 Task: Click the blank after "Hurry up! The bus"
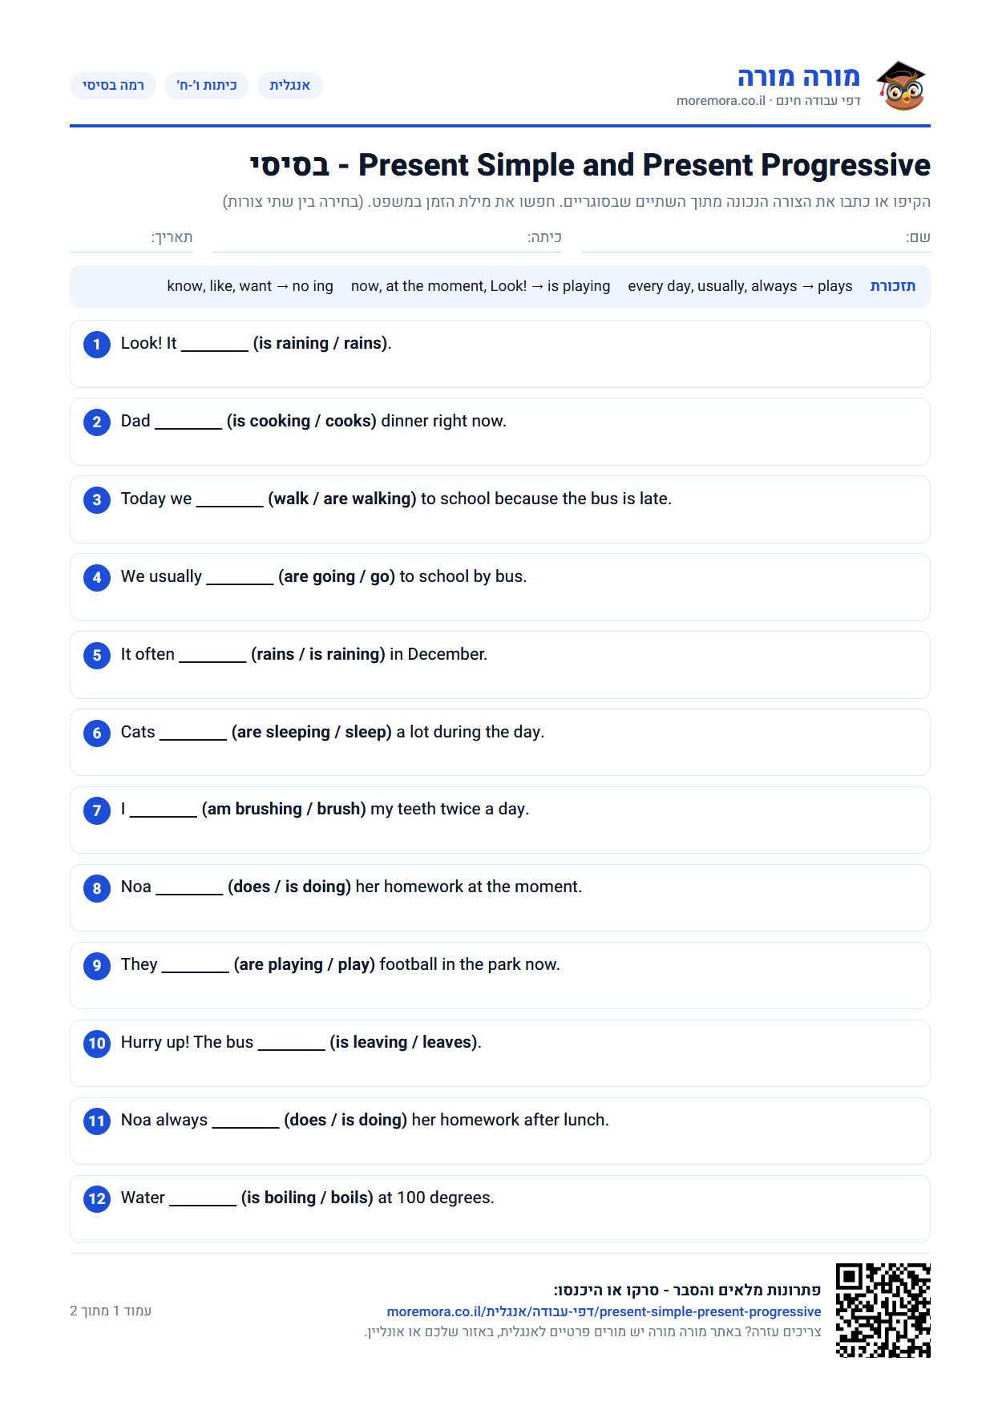pyautogui.click(x=292, y=1044)
